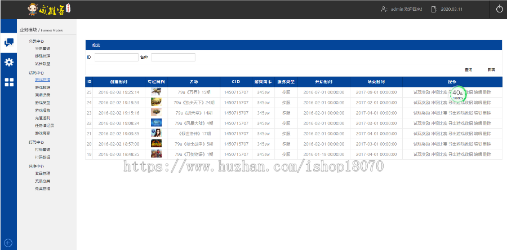The height and width of the screenshot is (250, 507).
Task: Click the 试玩中心 sidebar section heading
Action: click(x=36, y=73)
